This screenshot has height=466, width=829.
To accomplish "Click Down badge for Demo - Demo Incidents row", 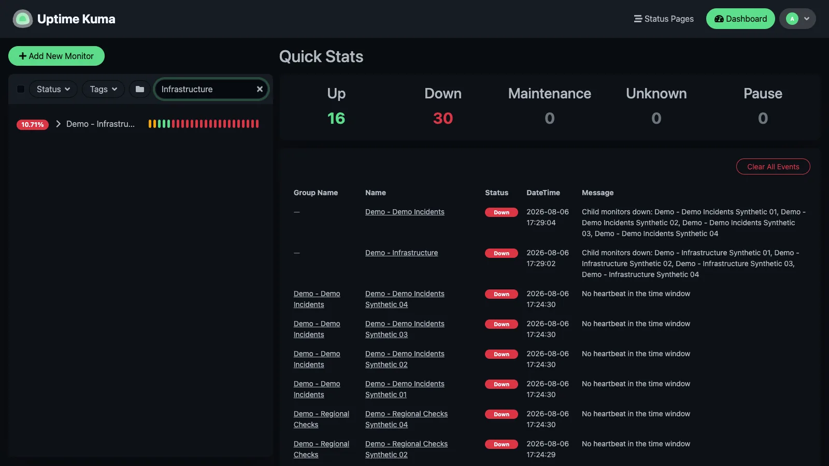I will 501,212.
